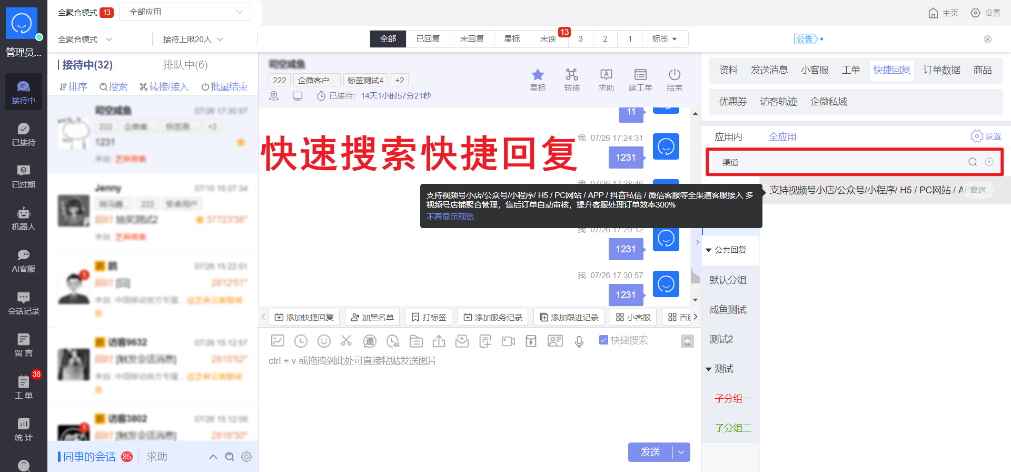The image size is (1011, 472).
Task: Open the 资料 tab
Action: (729, 70)
